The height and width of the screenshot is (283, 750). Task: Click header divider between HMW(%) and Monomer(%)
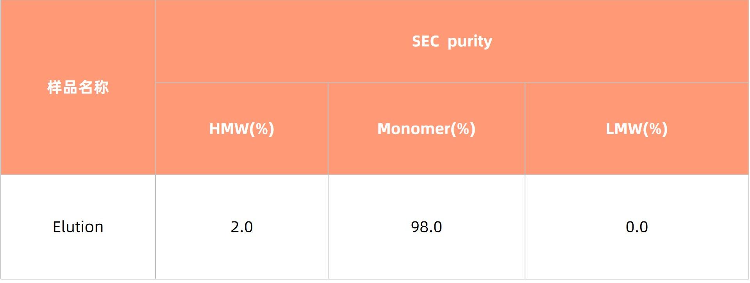[x=328, y=129]
